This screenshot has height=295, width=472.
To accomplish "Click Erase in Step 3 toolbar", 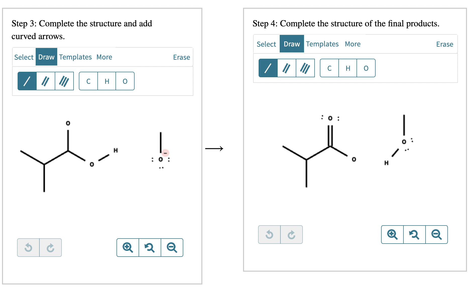I will (182, 57).
